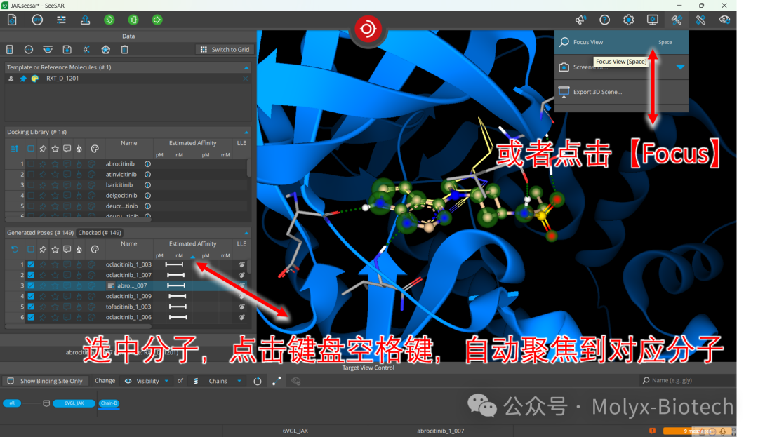Open the Visibility dropdown

point(147,381)
